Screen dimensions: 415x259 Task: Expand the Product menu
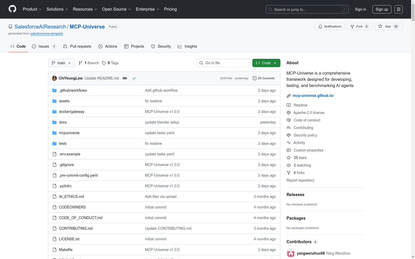point(32,9)
